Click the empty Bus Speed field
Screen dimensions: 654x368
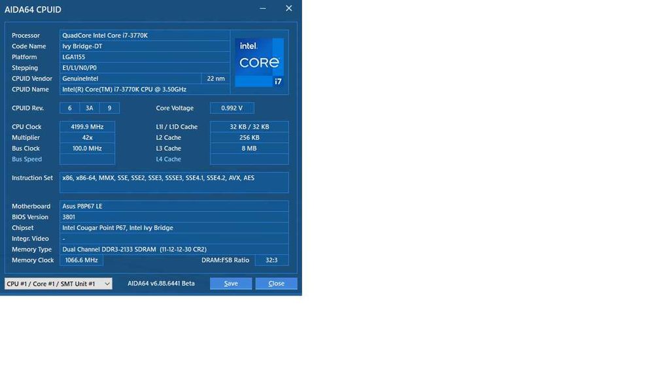87,159
